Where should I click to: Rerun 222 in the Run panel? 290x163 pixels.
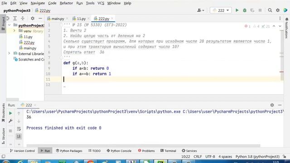tap(10, 113)
